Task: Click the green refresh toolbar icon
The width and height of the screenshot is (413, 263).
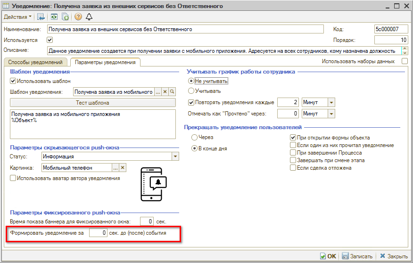Action: coord(54,17)
